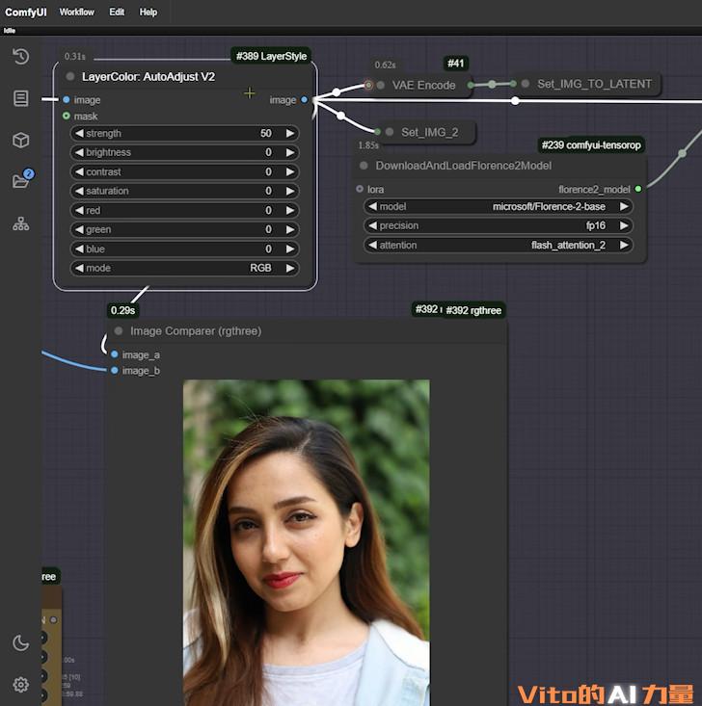Open the node library sidebar icon
This screenshot has height=706, width=702.
[x=21, y=98]
